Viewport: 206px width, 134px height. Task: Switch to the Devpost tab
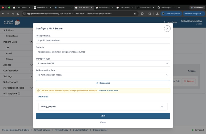[x=61, y=8]
